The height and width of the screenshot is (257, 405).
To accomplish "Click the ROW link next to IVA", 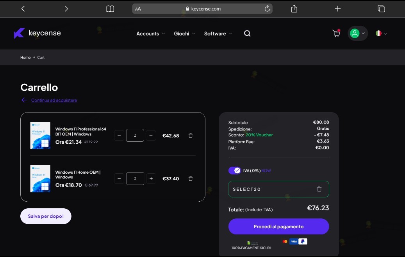I will click(266, 171).
